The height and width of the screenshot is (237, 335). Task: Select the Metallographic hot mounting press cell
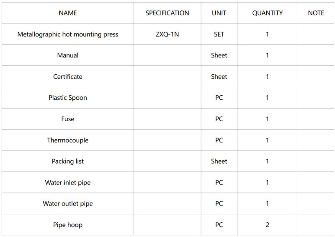click(x=68, y=34)
